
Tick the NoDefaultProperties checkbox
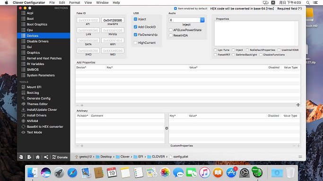(247, 50)
